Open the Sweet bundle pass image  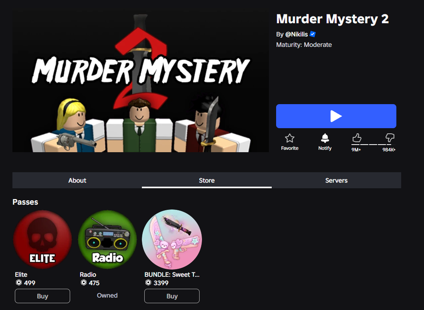pyautogui.click(x=172, y=240)
